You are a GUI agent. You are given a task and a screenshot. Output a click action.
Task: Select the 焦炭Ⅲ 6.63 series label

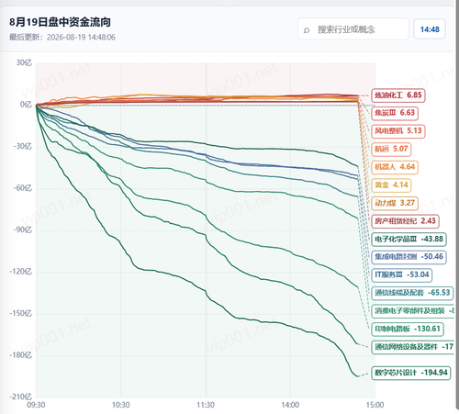[395, 113]
